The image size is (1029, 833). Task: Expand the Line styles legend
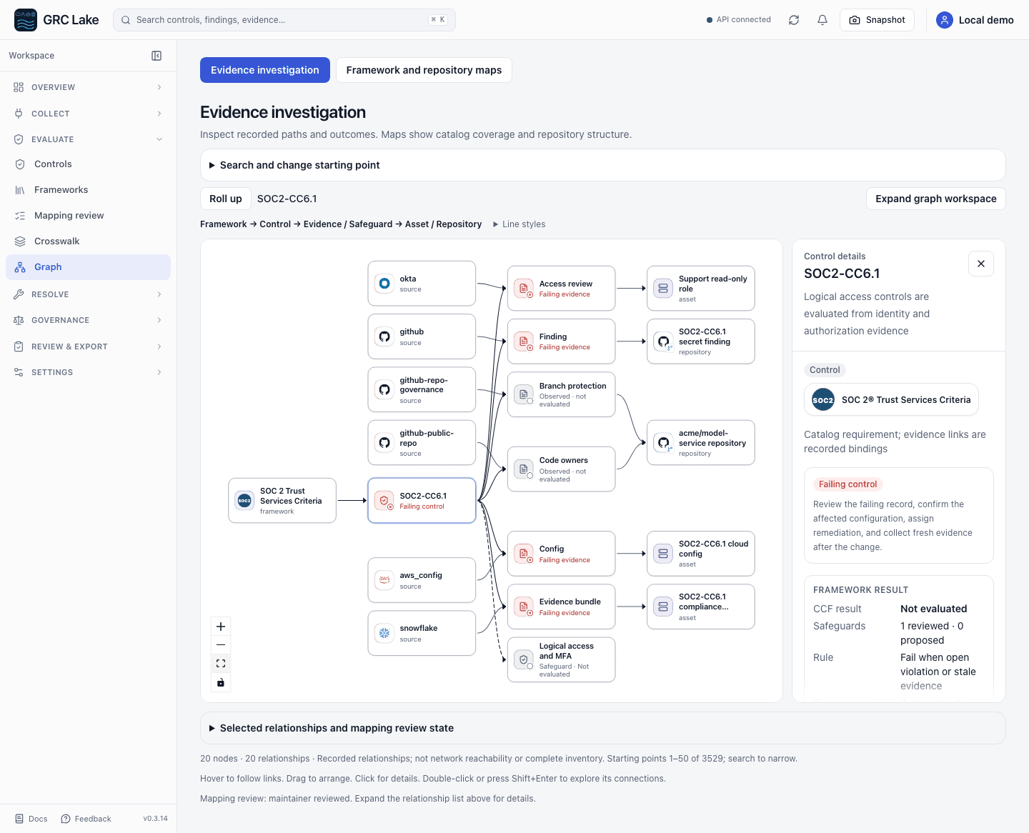(520, 224)
